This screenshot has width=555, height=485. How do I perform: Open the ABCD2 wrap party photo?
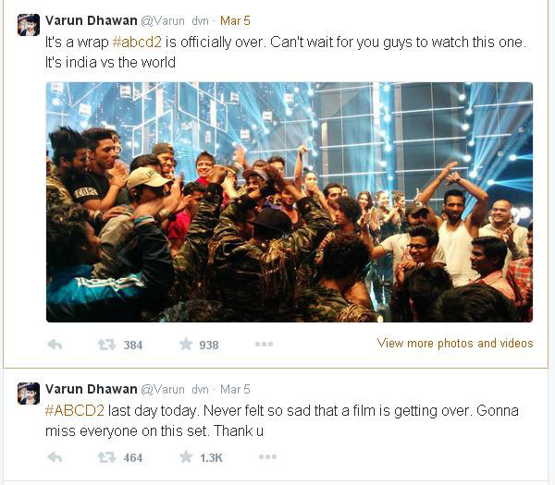[290, 201]
